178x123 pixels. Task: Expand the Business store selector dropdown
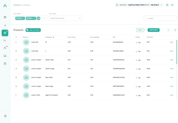[162, 5]
